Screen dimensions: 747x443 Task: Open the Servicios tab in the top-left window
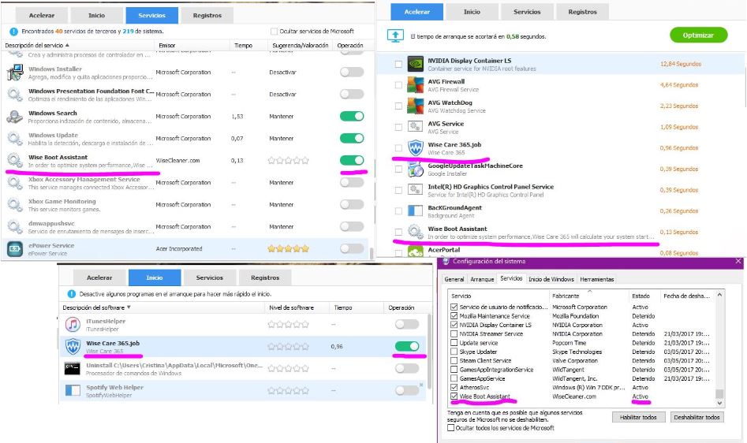152,15
